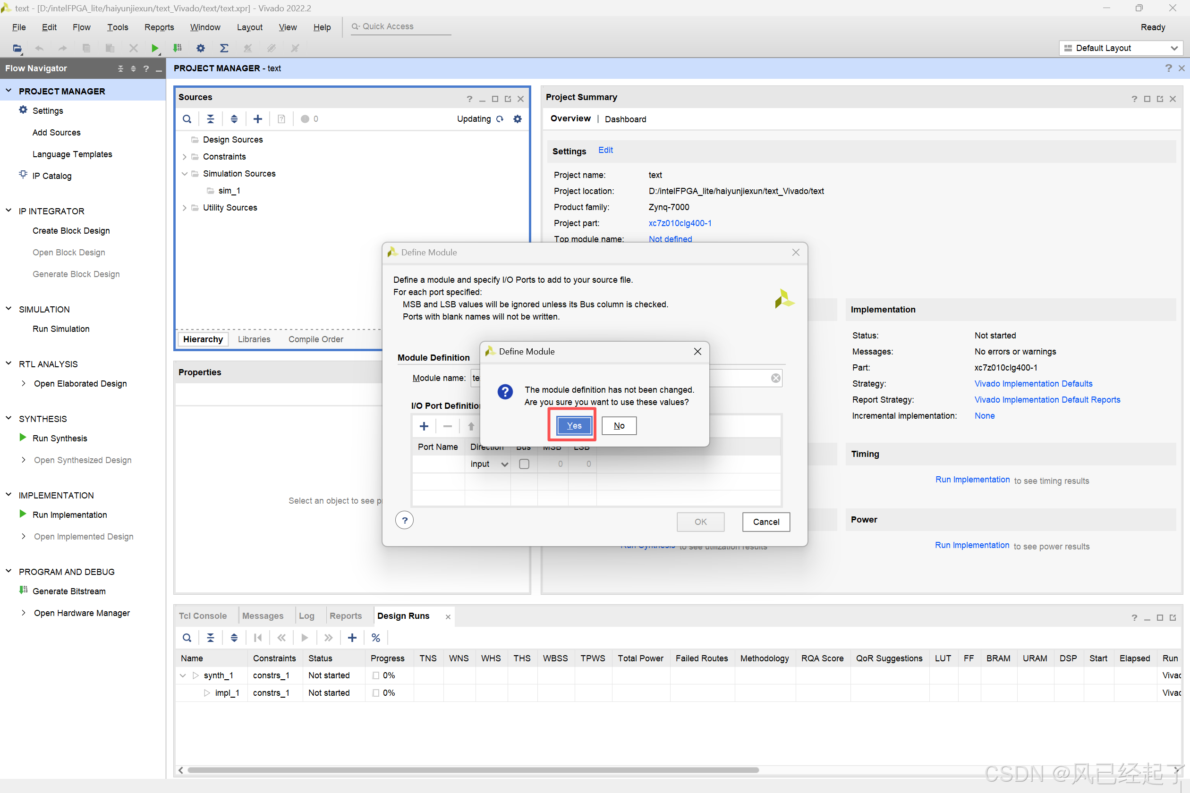Close the Design Runs tab with its X

tap(448, 617)
